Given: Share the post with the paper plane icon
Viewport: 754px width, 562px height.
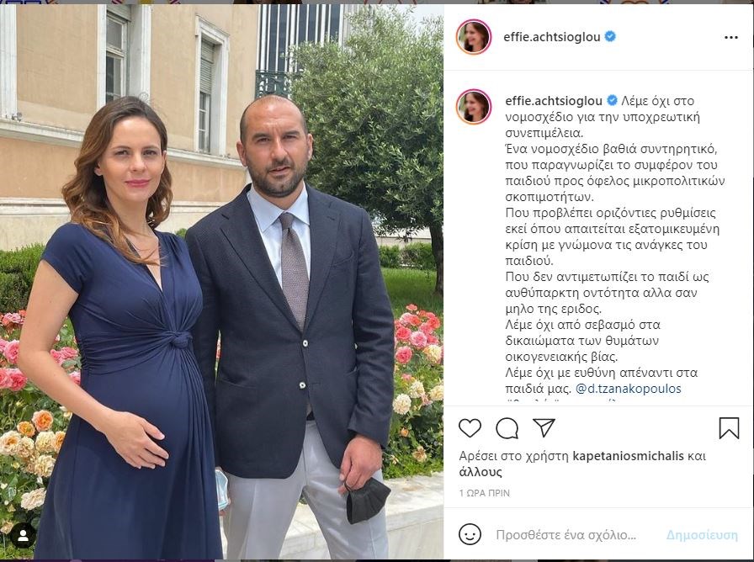Looking at the screenshot, I should 544,427.
